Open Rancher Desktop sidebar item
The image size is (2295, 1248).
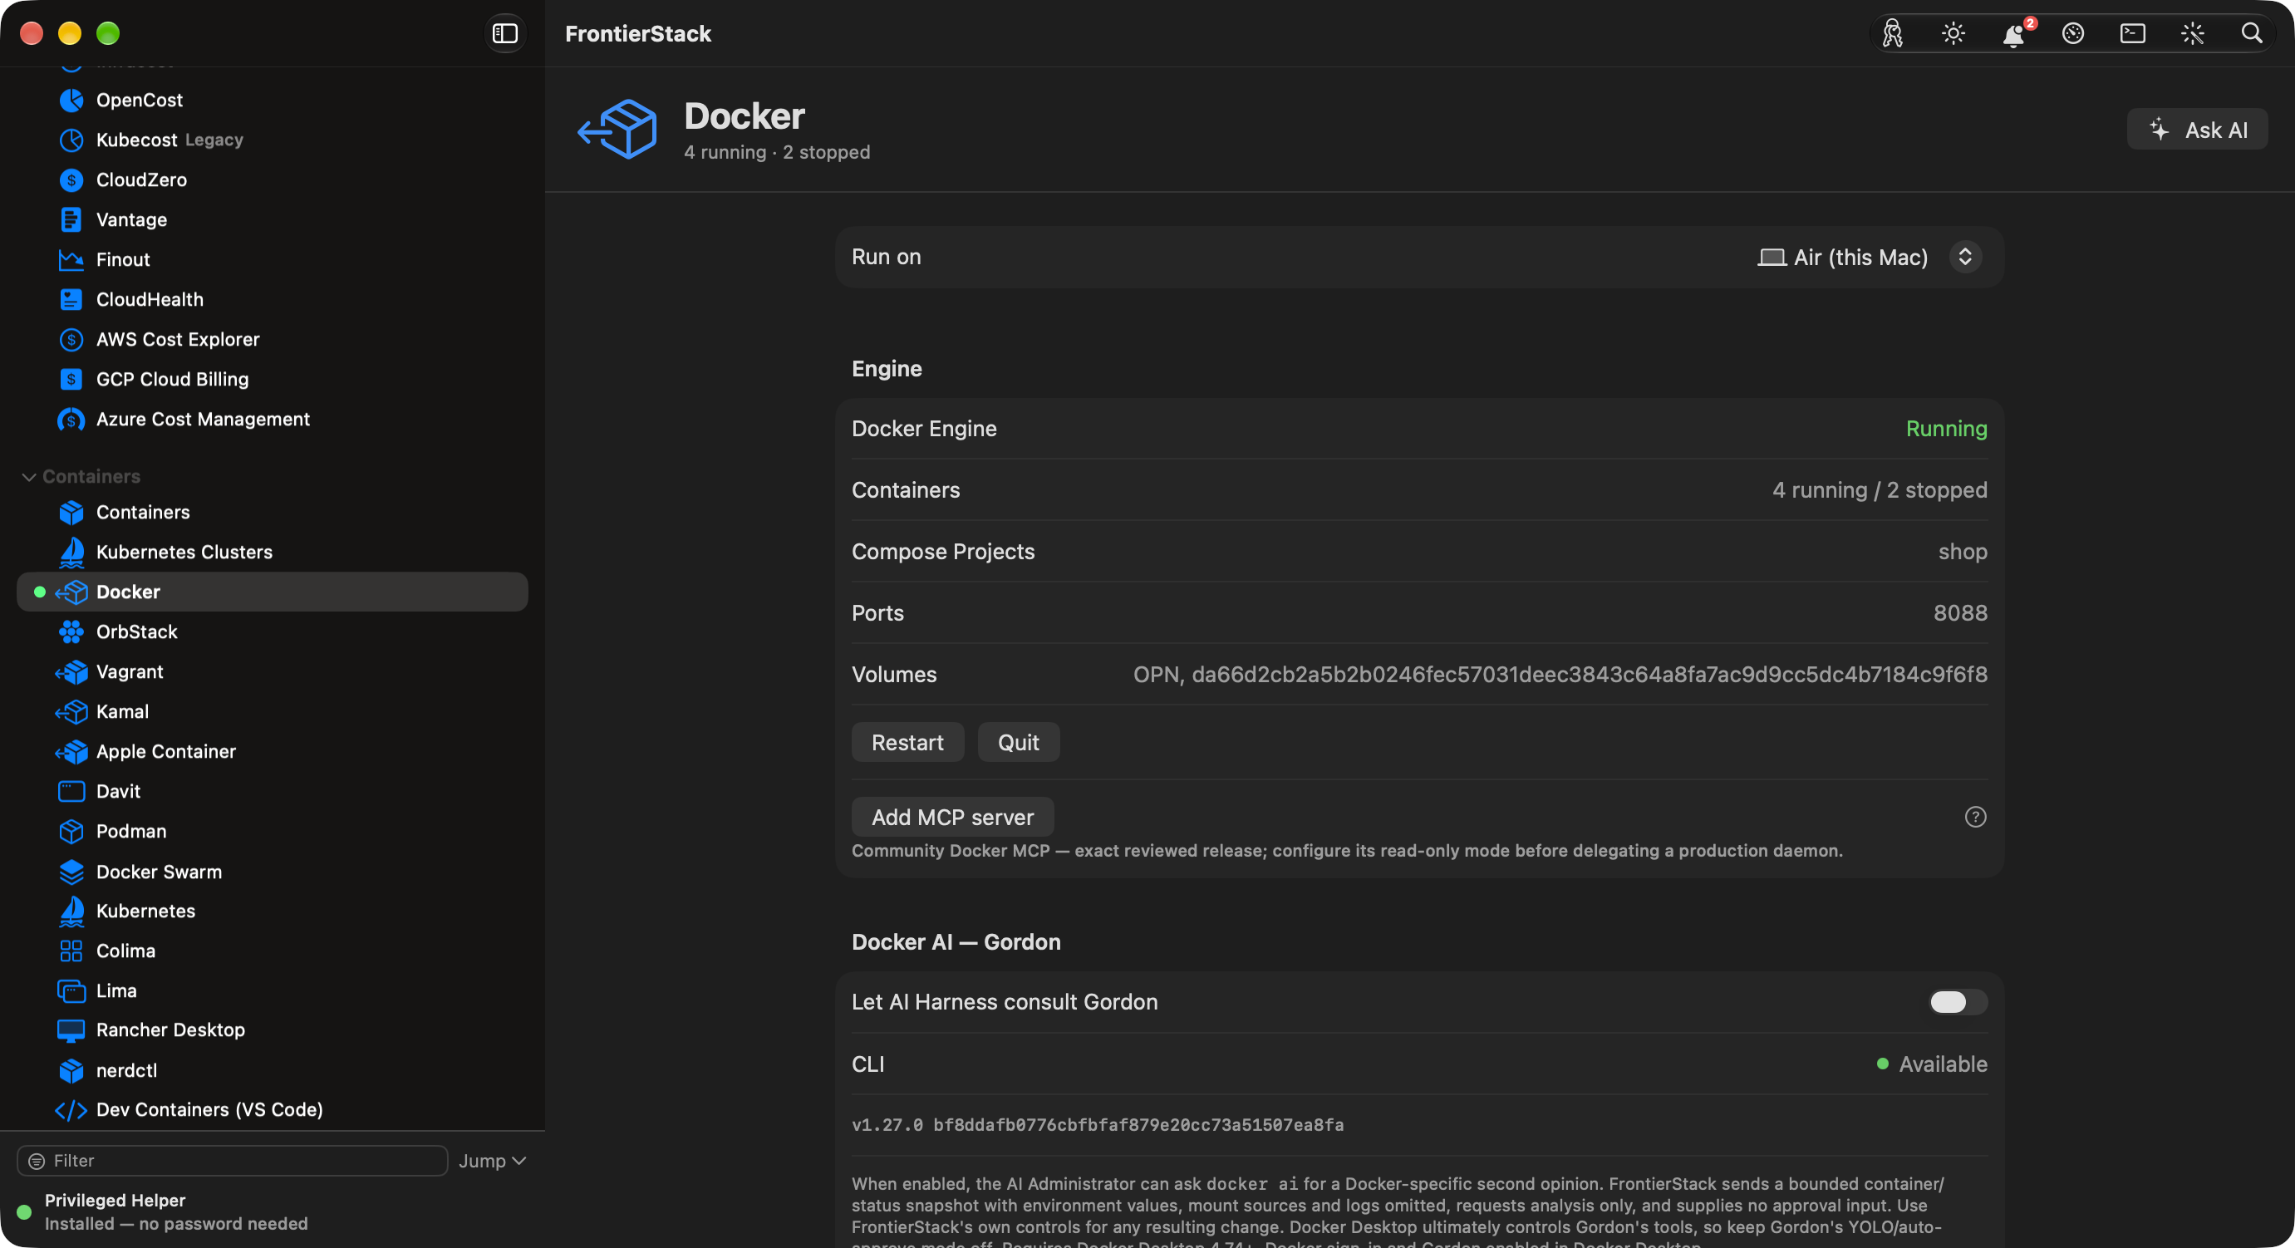[x=273, y=1029]
